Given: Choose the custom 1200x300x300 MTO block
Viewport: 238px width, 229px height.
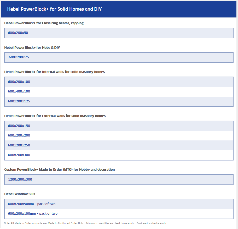Looking at the screenshot, I should [119, 180].
